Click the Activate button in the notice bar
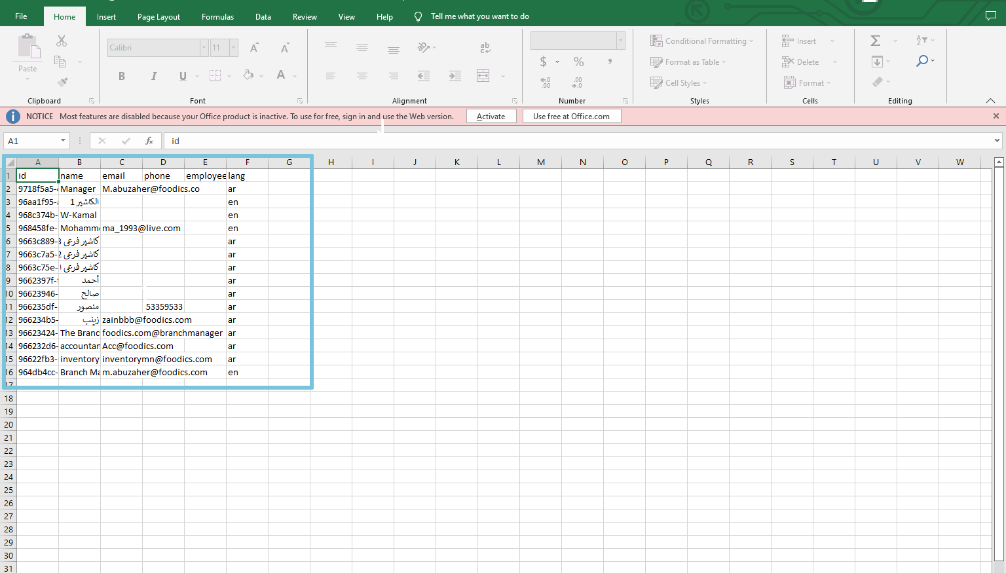This screenshot has height=573, width=1006. click(x=491, y=116)
